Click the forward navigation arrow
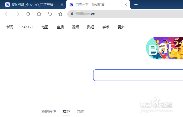183x117 pixels. pyautogui.click(x=18, y=14)
